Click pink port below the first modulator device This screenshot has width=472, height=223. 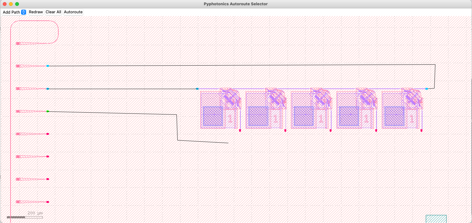(x=240, y=131)
